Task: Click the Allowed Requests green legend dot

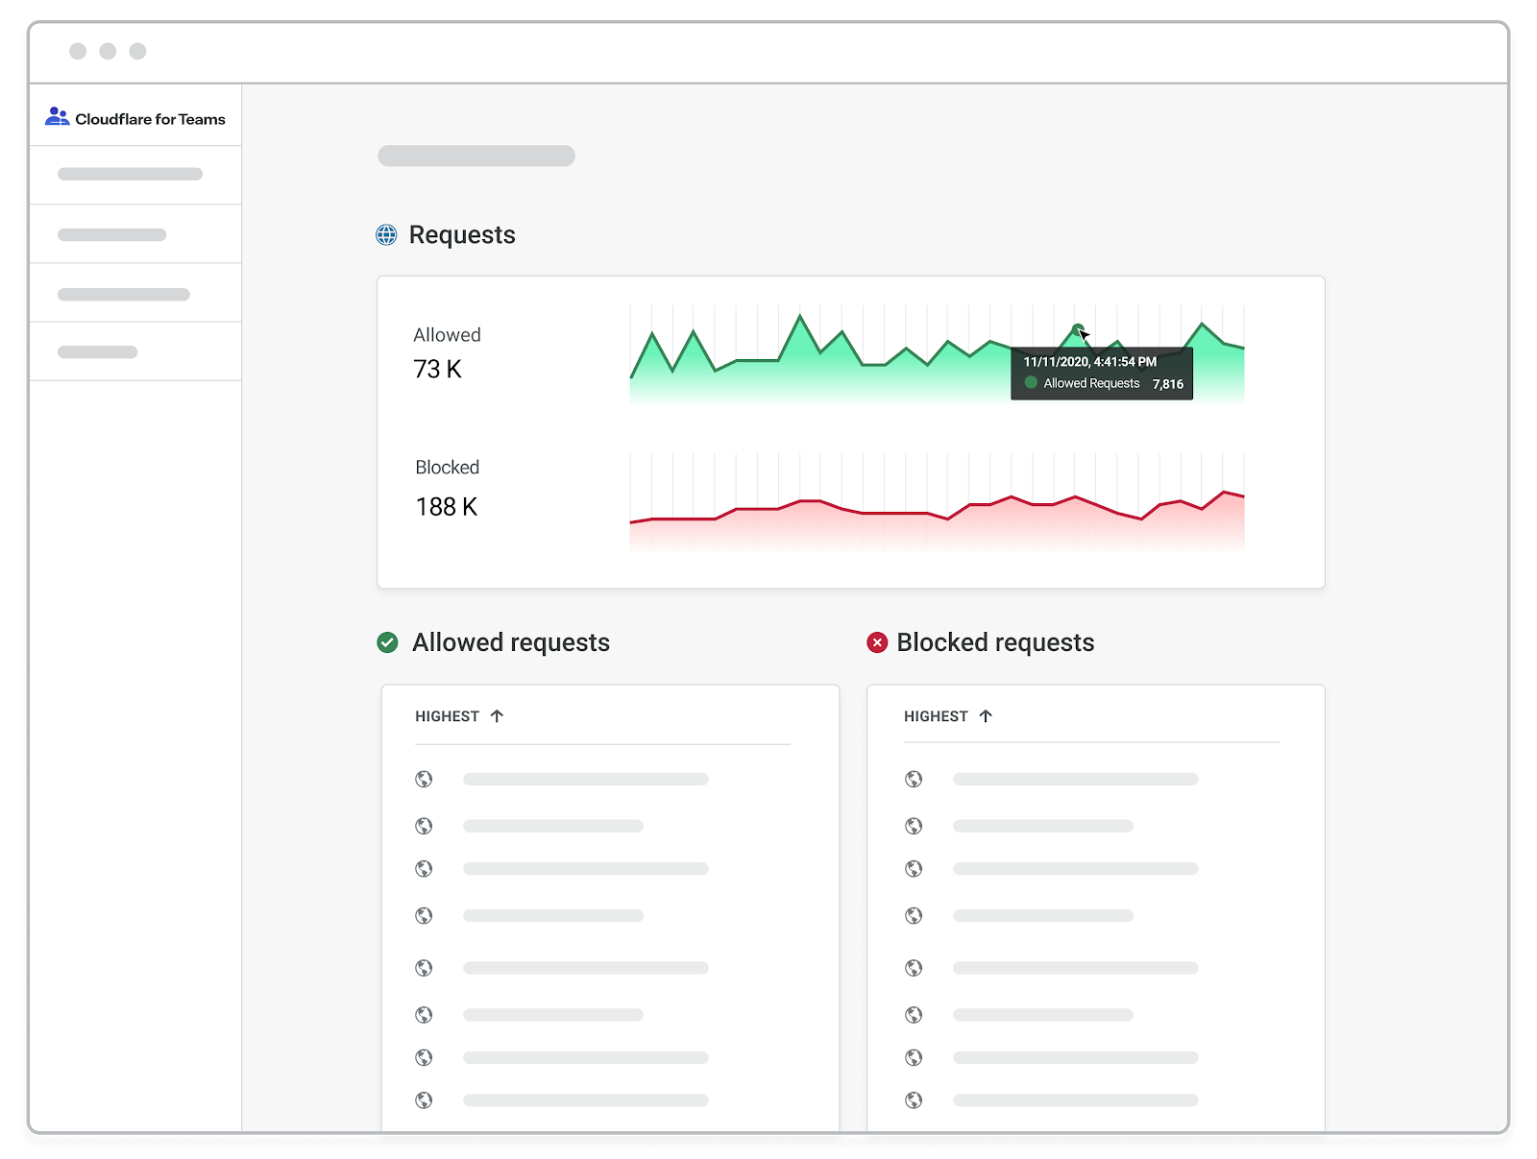Action: [1031, 383]
